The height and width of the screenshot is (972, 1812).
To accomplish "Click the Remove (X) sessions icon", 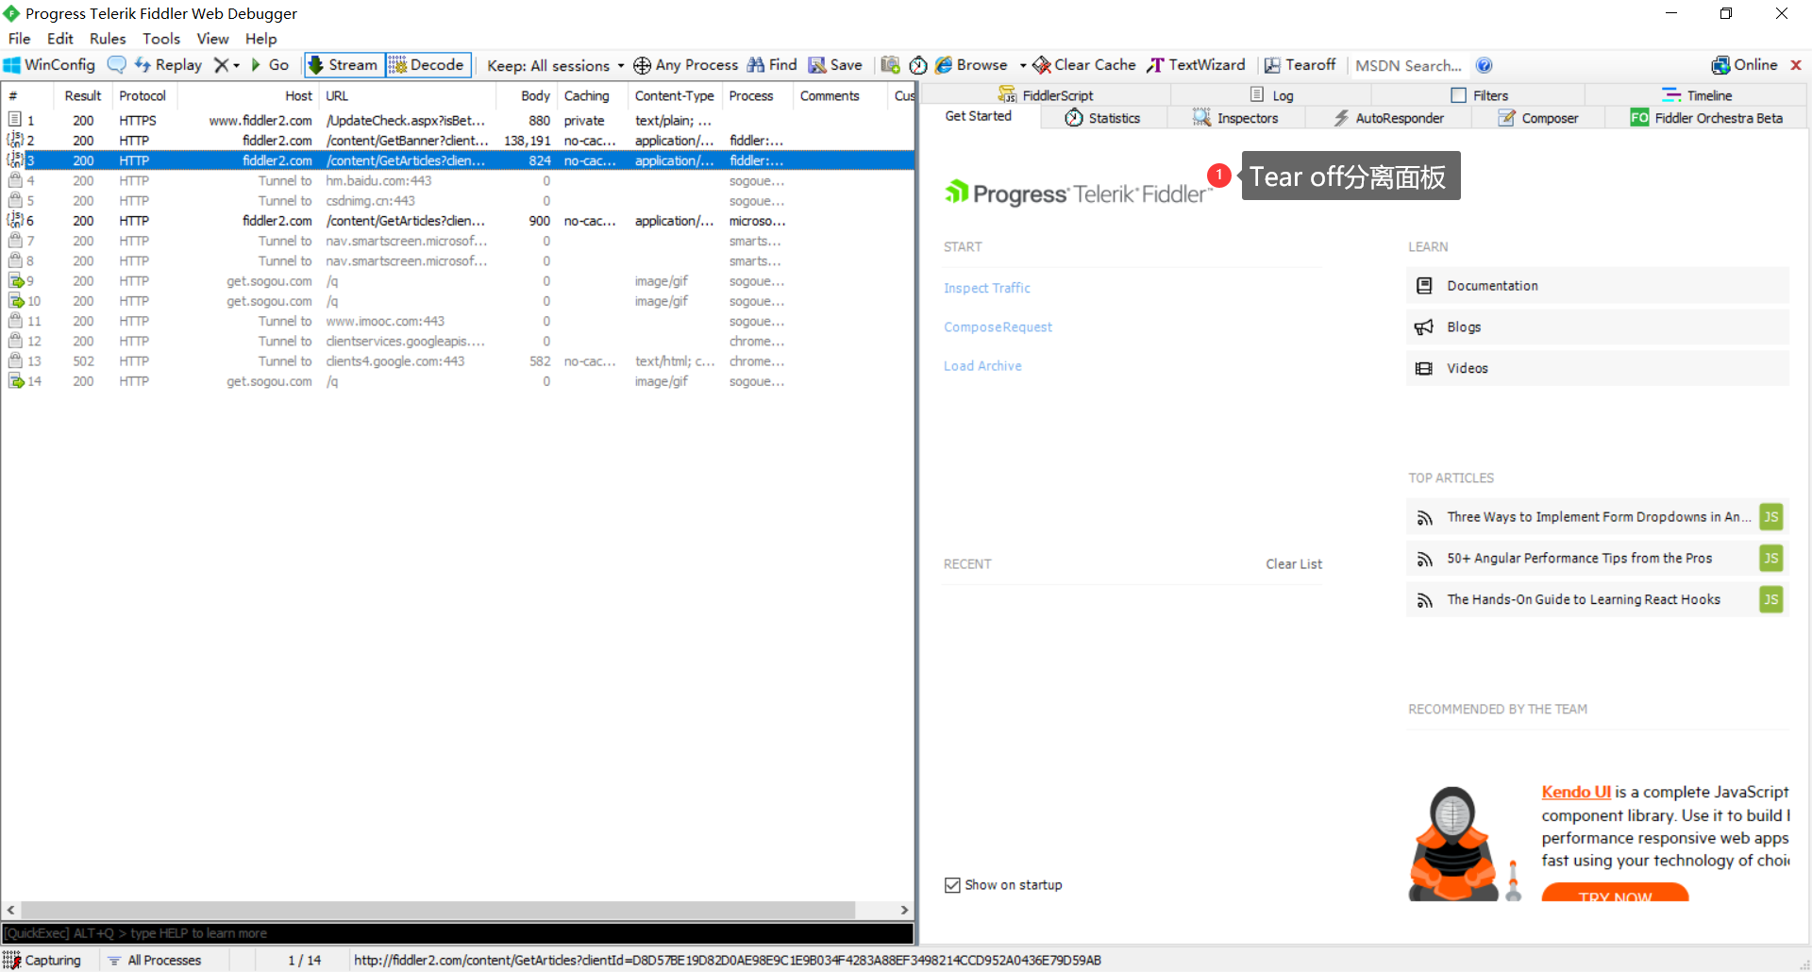I will pos(221,65).
